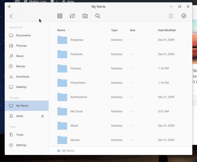
Task: Switch to grid view layout
Action: pos(60,16)
